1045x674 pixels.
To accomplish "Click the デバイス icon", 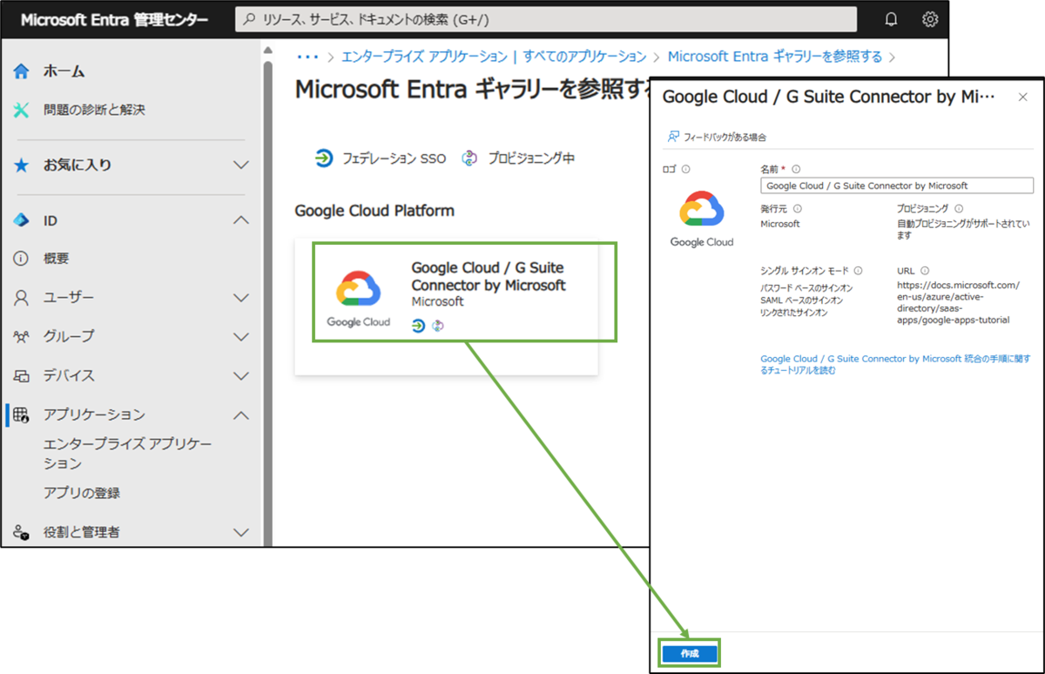I will (22, 376).
